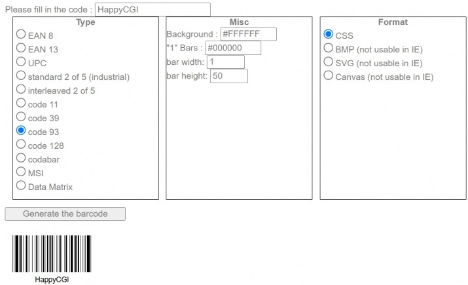The height and width of the screenshot is (285, 468).
Task: Click the Generate the barcode button
Action: coord(65,214)
